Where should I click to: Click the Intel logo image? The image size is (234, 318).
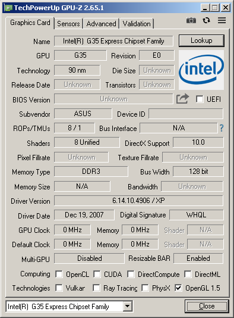coord(201,70)
